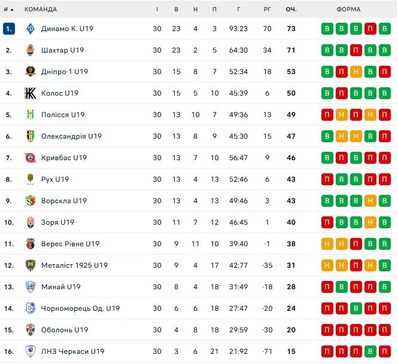Click the Shakhtar U19 club crest
Image resolution: width=398 pixels, height=364 pixels.
(x=31, y=50)
